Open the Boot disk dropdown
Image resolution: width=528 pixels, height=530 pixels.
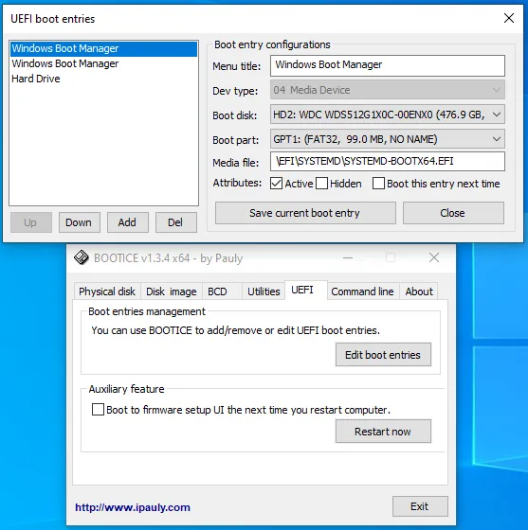pyautogui.click(x=387, y=115)
